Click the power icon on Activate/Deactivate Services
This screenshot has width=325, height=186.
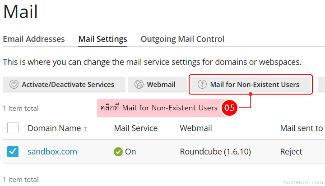point(14,84)
